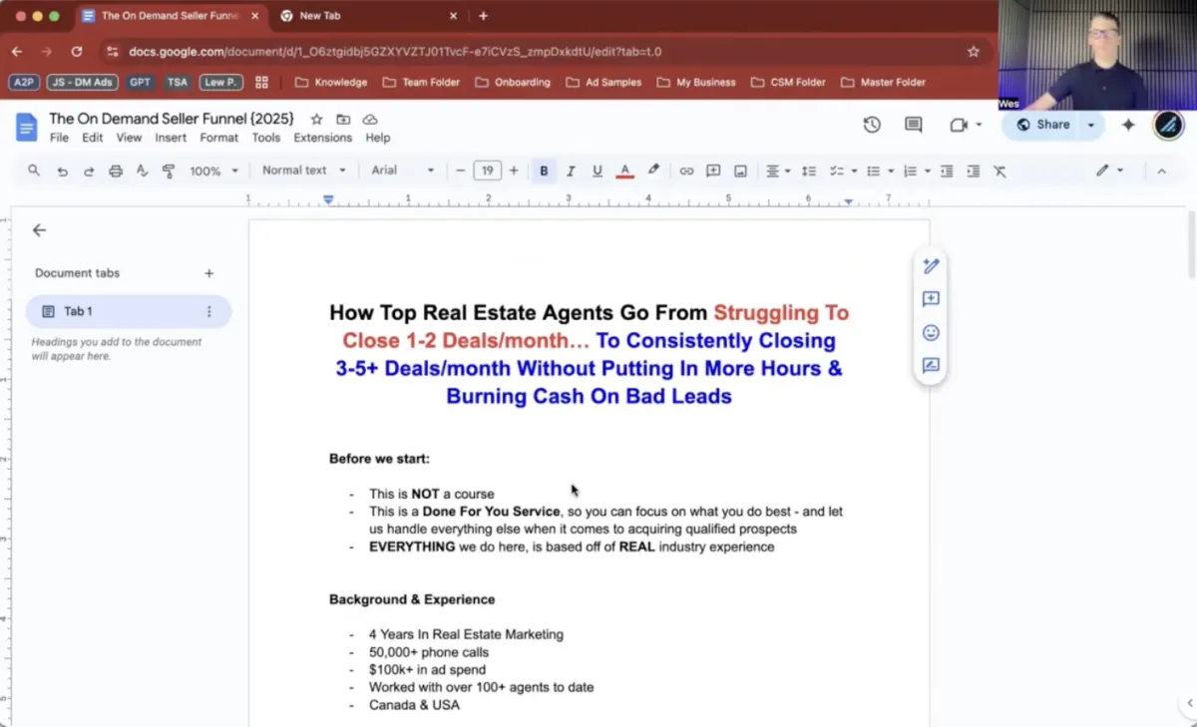This screenshot has width=1197, height=727.
Task: Activate the paint format tool
Action: pos(169,171)
